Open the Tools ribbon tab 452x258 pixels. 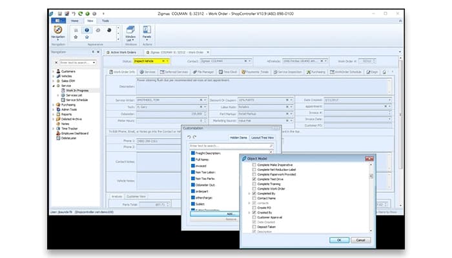(105, 20)
